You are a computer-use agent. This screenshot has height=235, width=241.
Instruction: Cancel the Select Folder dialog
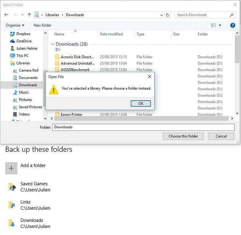(x=221, y=136)
